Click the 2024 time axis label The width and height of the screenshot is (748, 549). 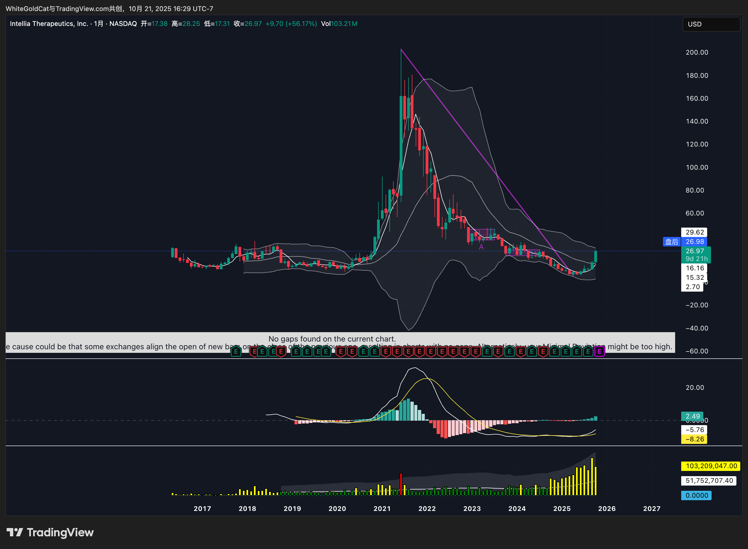(x=517, y=508)
